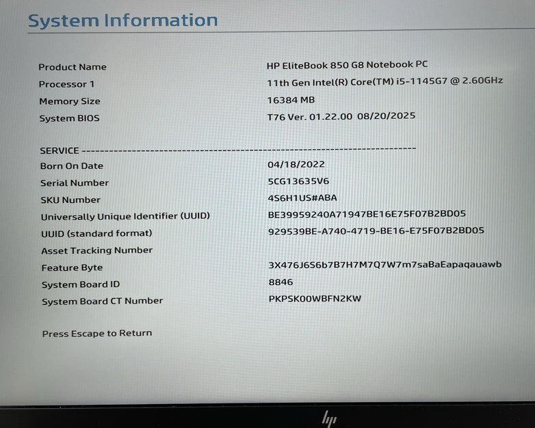This screenshot has width=535, height=428.
Task: Select the Memory Size label
Action: (x=70, y=101)
